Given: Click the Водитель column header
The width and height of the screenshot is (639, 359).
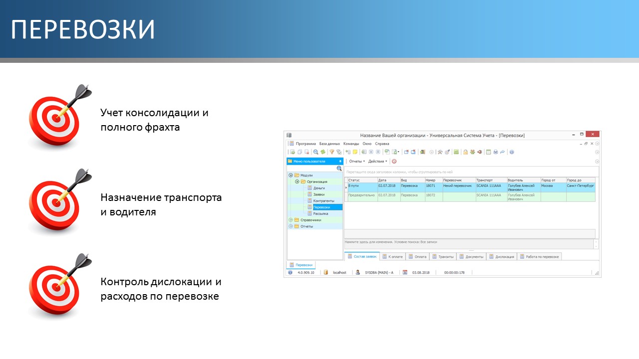Looking at the screenshot, I should pos(523,180).
